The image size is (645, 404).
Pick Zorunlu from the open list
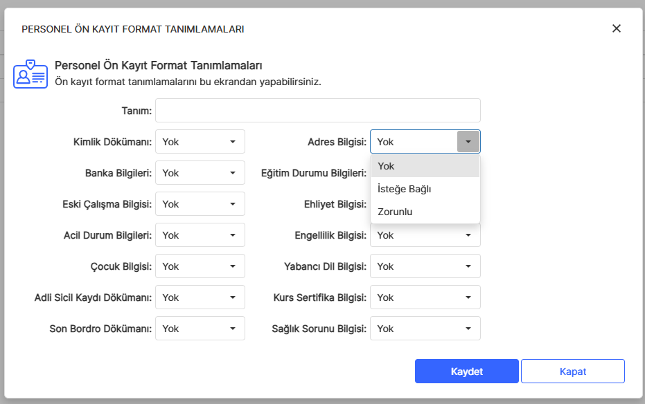click(425, 212)
